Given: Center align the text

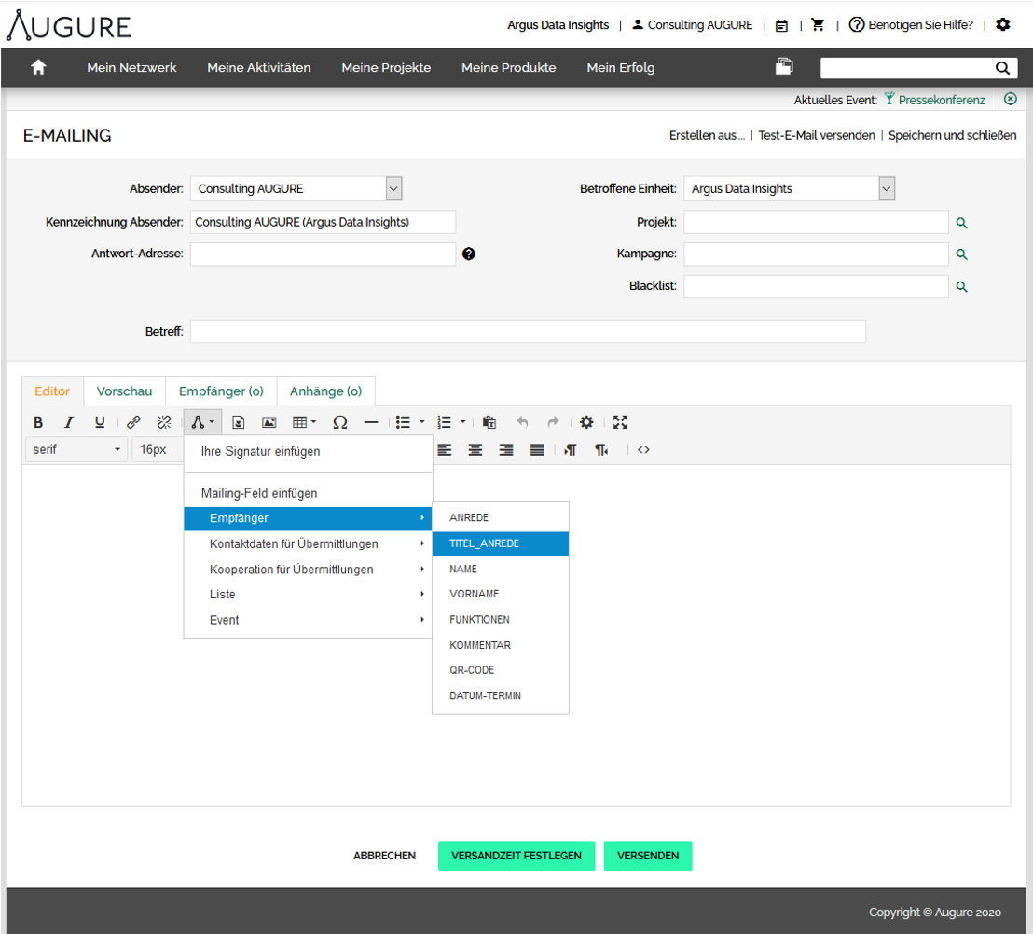Looking at the screenshot, I should pos(475,450).
